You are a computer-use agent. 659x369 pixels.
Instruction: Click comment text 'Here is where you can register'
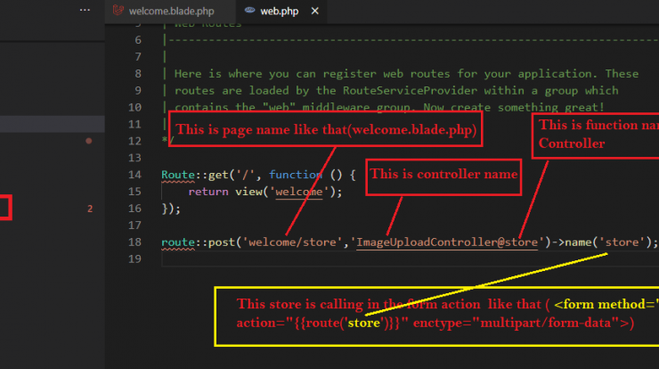[x=275, y=74]
